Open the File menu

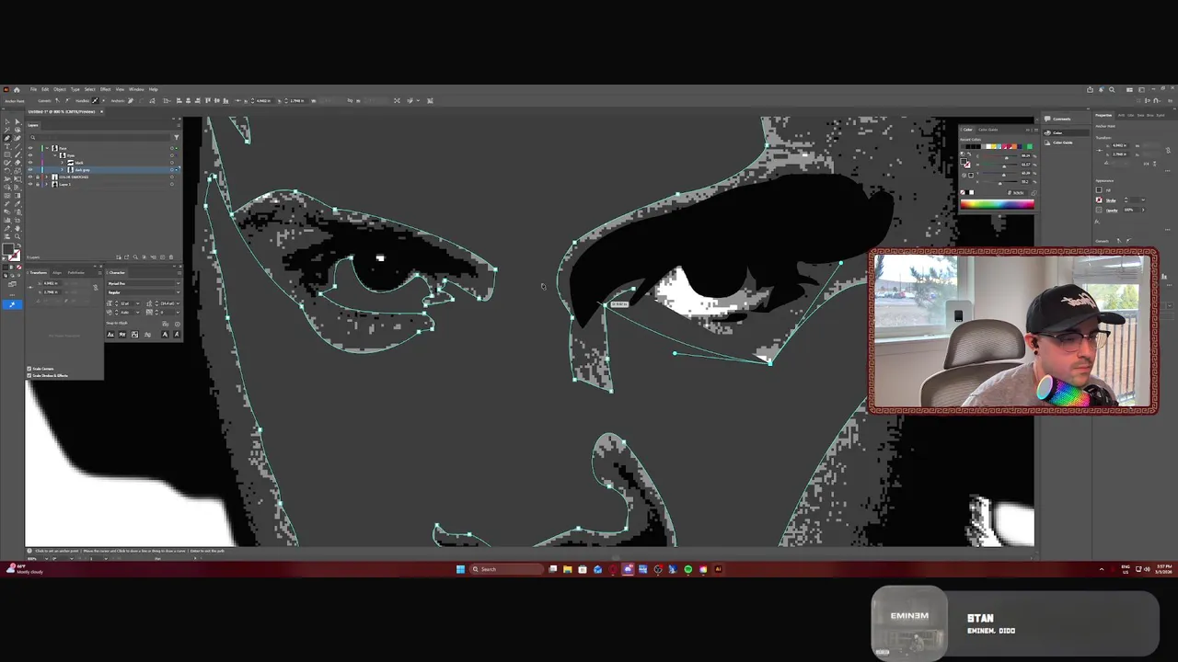33,89
